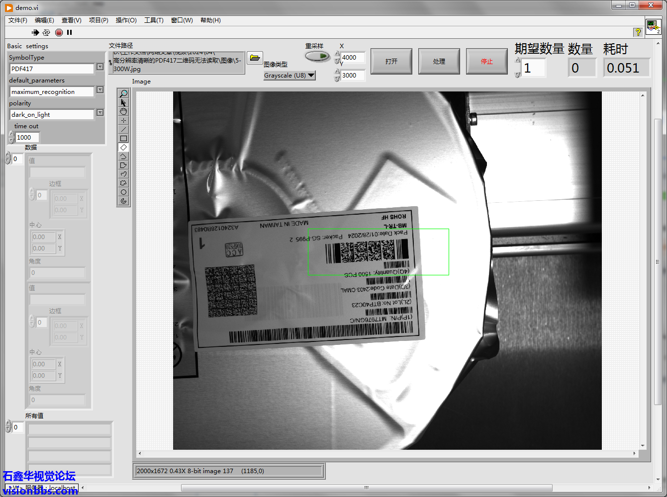
Task: Choose the Rectangle ROI tool
Action: click(123, 138)
